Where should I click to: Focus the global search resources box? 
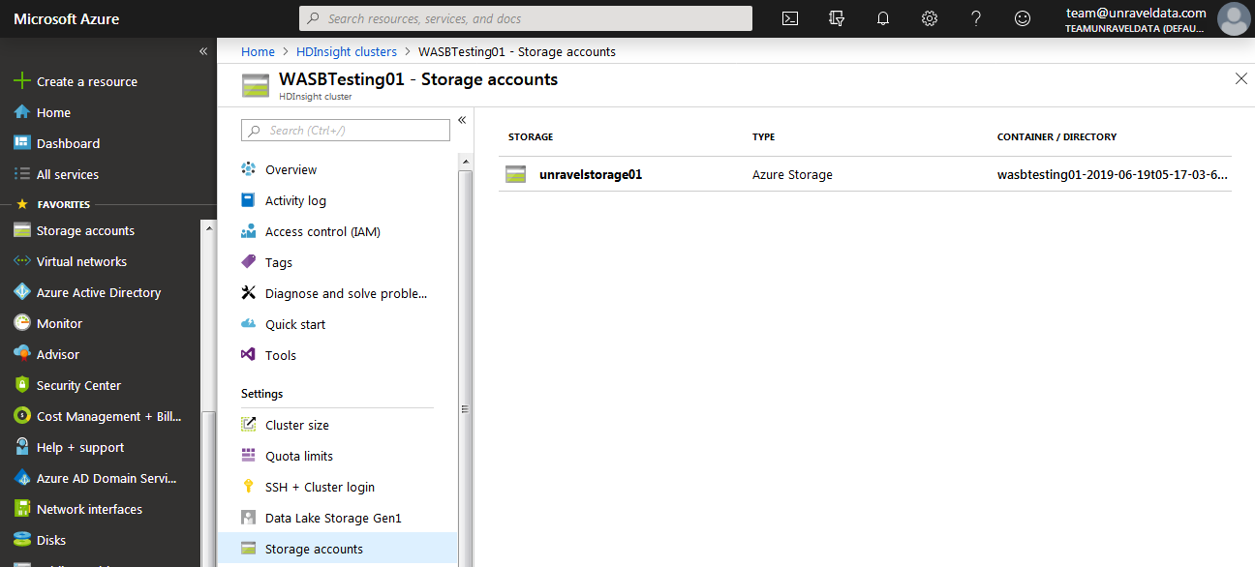coord(526,18)
